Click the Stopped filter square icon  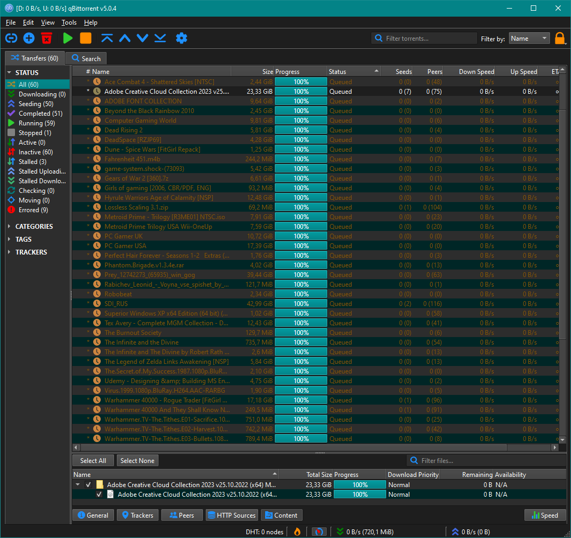point(11,133)
